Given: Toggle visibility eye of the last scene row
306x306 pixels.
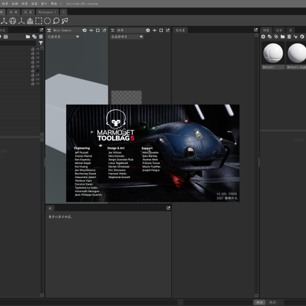Looking at the screenshot, I should (x=37, y=84).
